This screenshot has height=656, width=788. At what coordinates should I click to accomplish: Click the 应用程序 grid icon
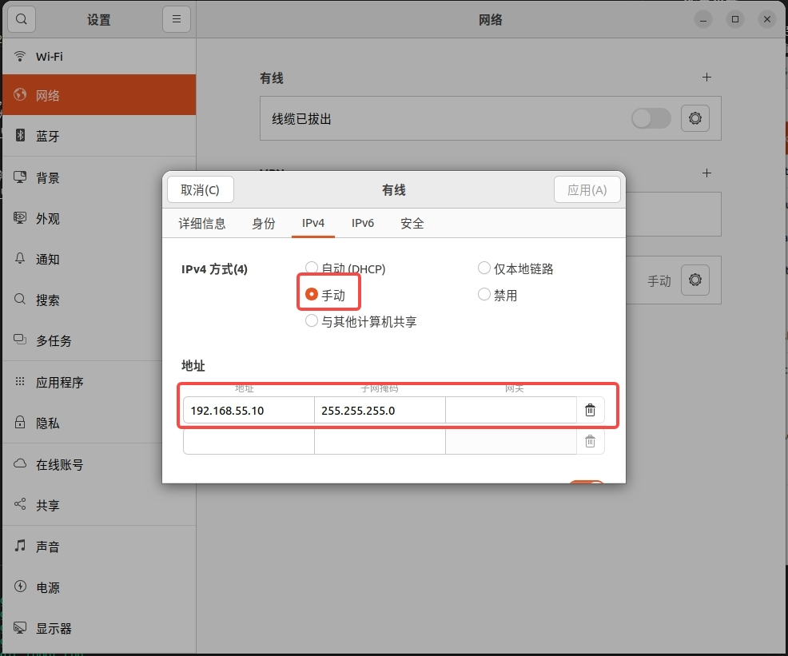(x=20, y=381)
